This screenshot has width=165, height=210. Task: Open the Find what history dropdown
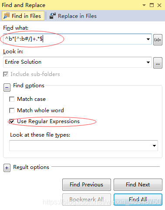point(148,39)
